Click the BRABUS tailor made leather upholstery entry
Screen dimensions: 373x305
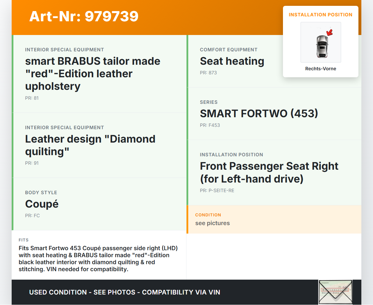click(99, 74)
